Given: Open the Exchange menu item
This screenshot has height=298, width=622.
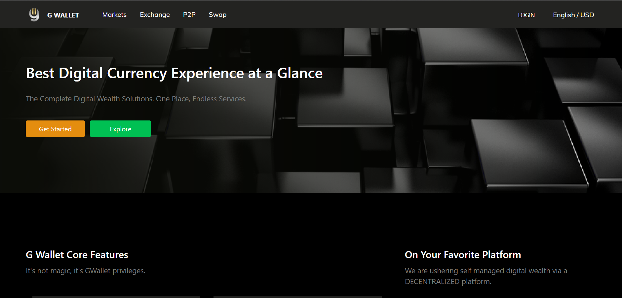Looking at the screenshot, I should click(155, 15).
